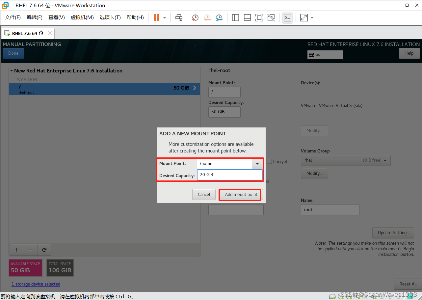Click the reload storage configuration icon
422x300 pixels.
pyautogui.click(x=44, y=250)
